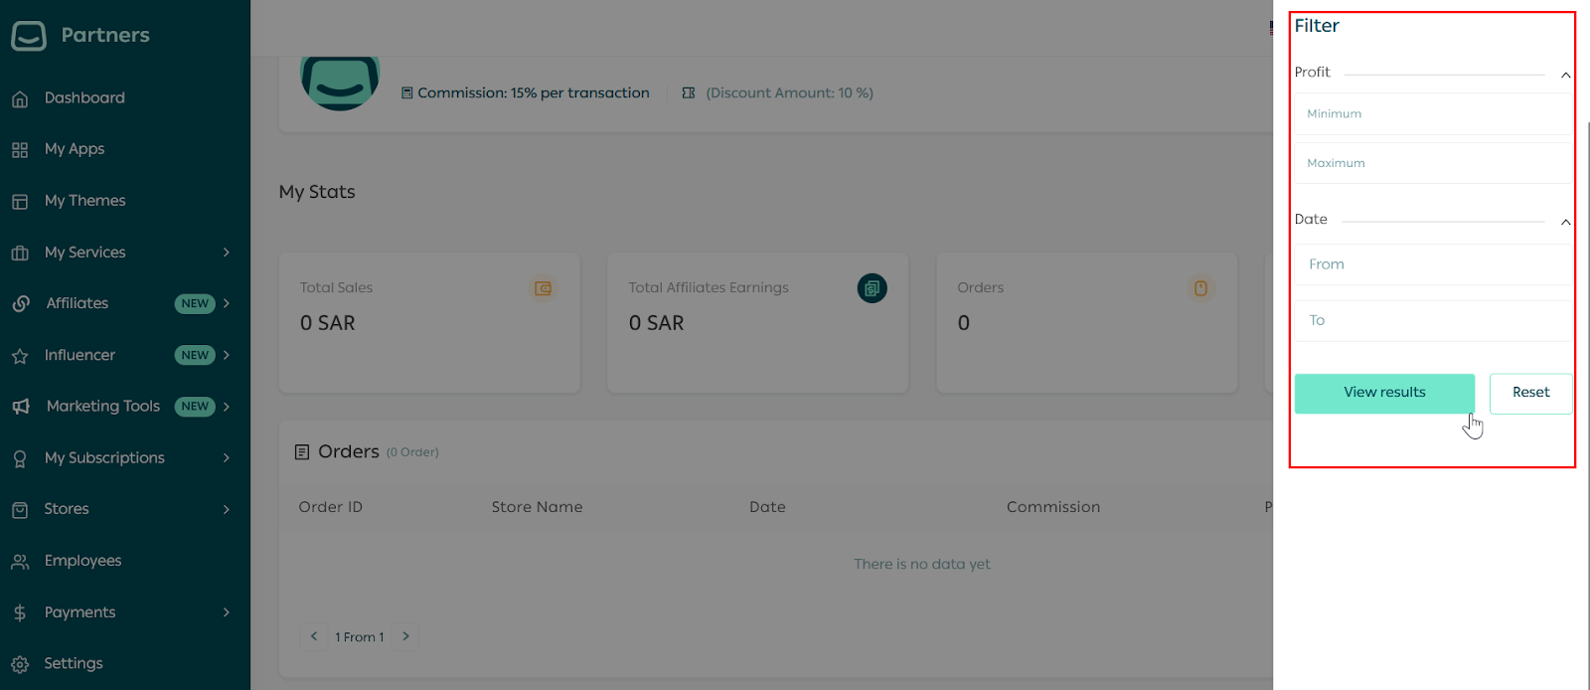Open the Employees menu item
Screen dimensions: 1590x690
tap(82, 561)
